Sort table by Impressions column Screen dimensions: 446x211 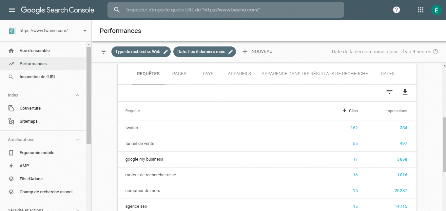click(x=396, y=111)
